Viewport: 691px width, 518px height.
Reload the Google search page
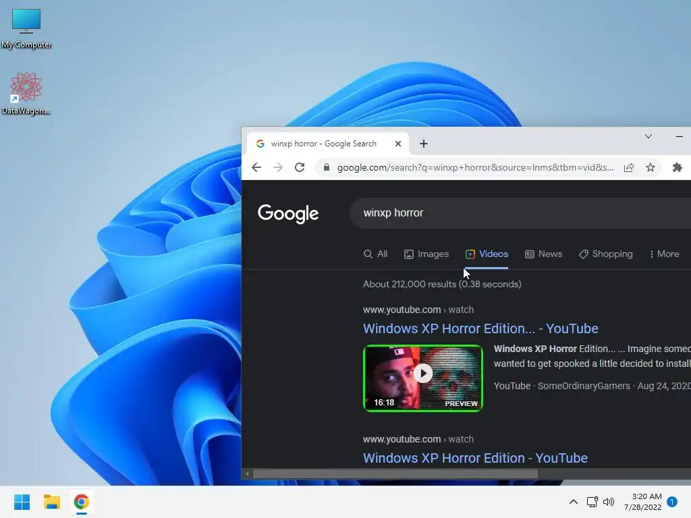pos(300,167)
